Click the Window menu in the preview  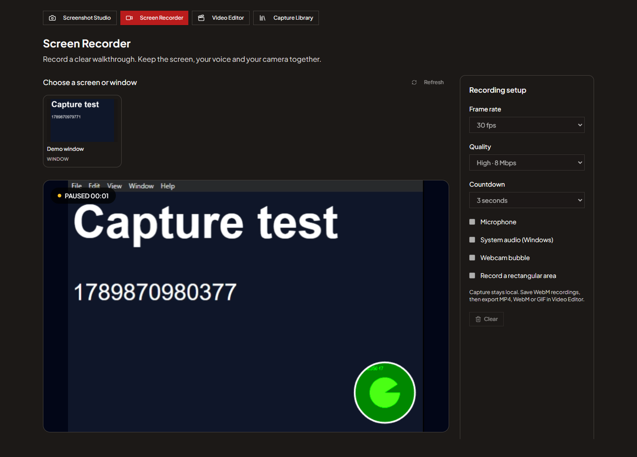(141, 186)
